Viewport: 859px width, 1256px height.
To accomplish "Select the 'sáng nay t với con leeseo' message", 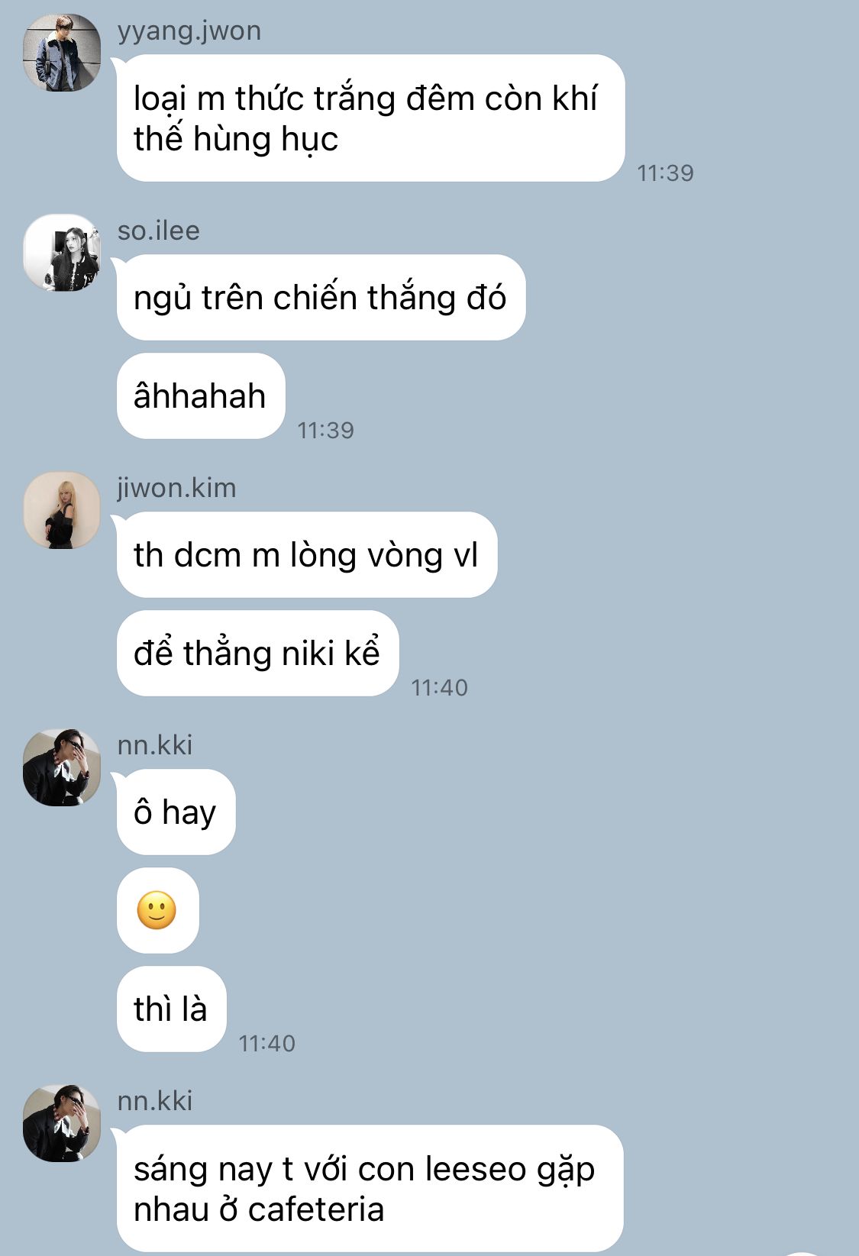I will coord(370,1188).
